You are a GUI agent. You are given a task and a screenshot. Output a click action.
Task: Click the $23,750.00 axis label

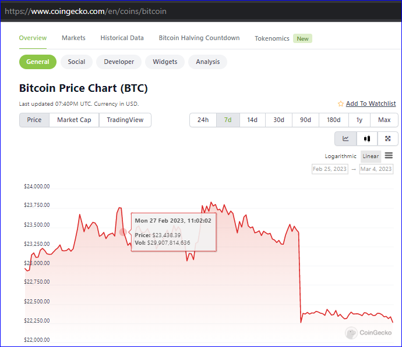(37, 205)
